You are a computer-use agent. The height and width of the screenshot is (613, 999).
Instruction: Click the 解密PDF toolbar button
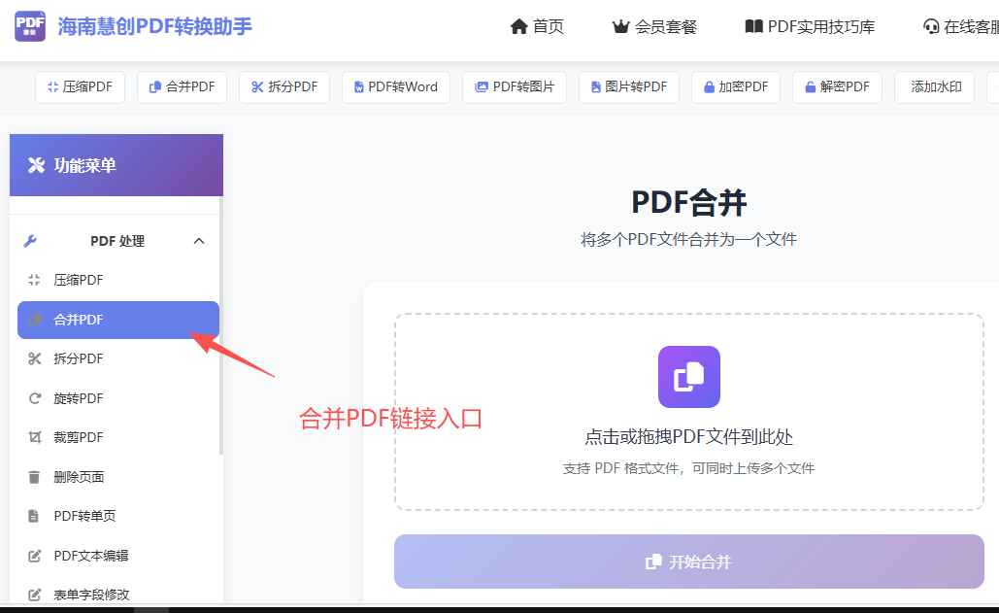[x=837, y=86]
